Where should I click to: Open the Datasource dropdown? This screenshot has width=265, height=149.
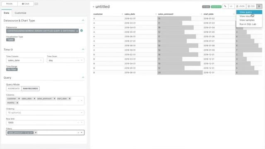[x=42, y=31]
